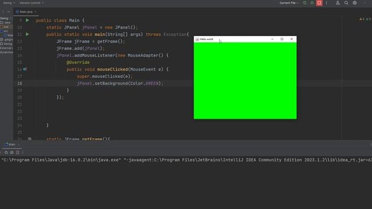Click the usages gutter icon beside getFrame method
This screenshot has height=209, width=372.
30,139
